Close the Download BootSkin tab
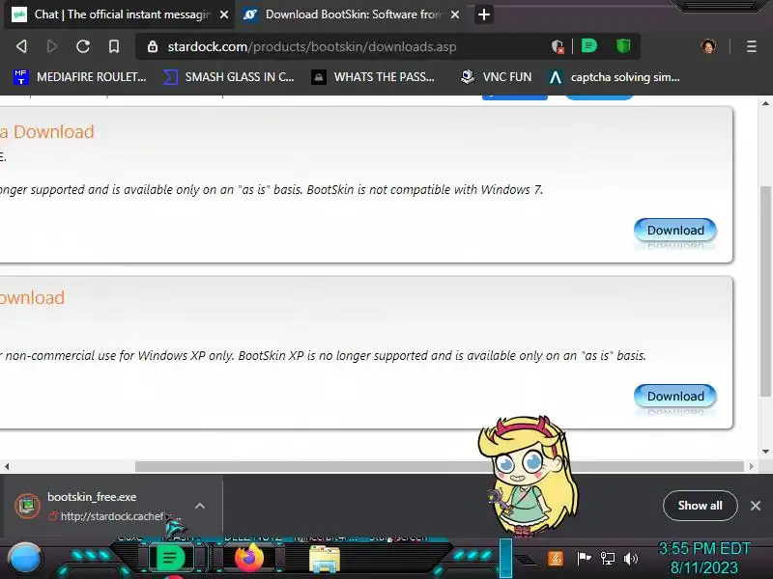Image resolution: width=773 pixels, height=579 pixels. pyautogui.click(x=455, y=14)
